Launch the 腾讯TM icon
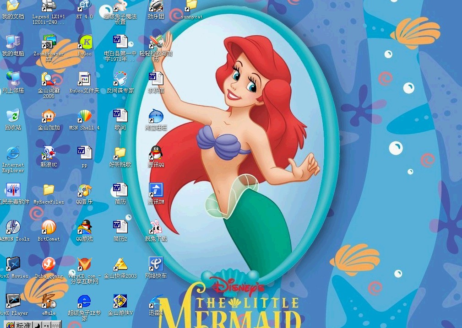Viewport: 462px width, 328px height. 156,190
